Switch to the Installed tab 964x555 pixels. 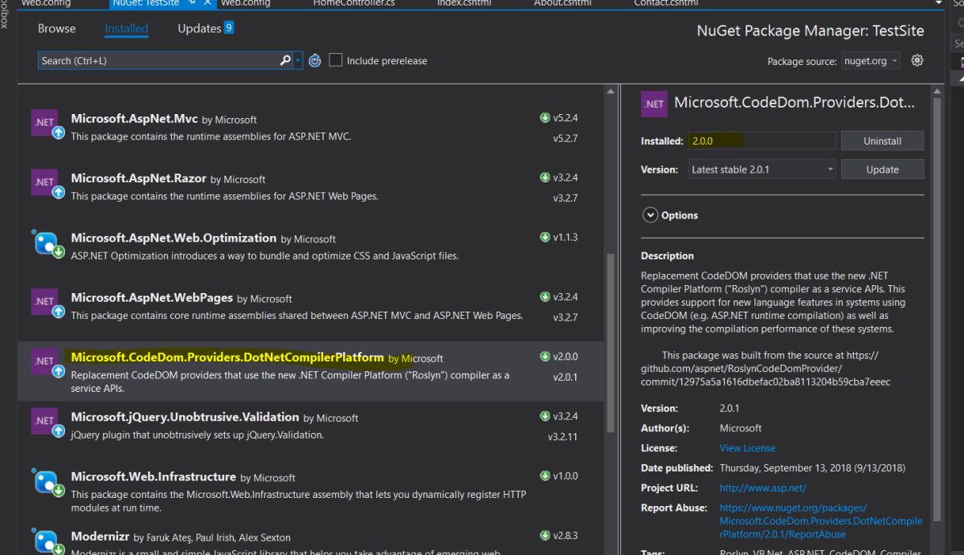[126, 28]
